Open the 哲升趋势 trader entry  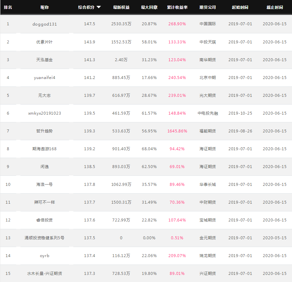point(44,131)
